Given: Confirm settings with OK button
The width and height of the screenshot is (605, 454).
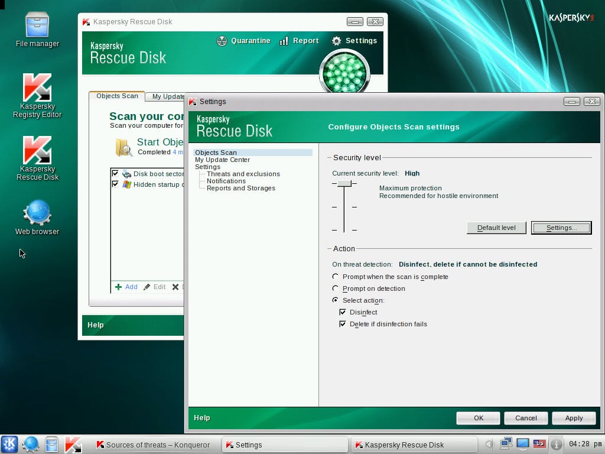Looking at the screenshot, I should (x=478, y=418).
